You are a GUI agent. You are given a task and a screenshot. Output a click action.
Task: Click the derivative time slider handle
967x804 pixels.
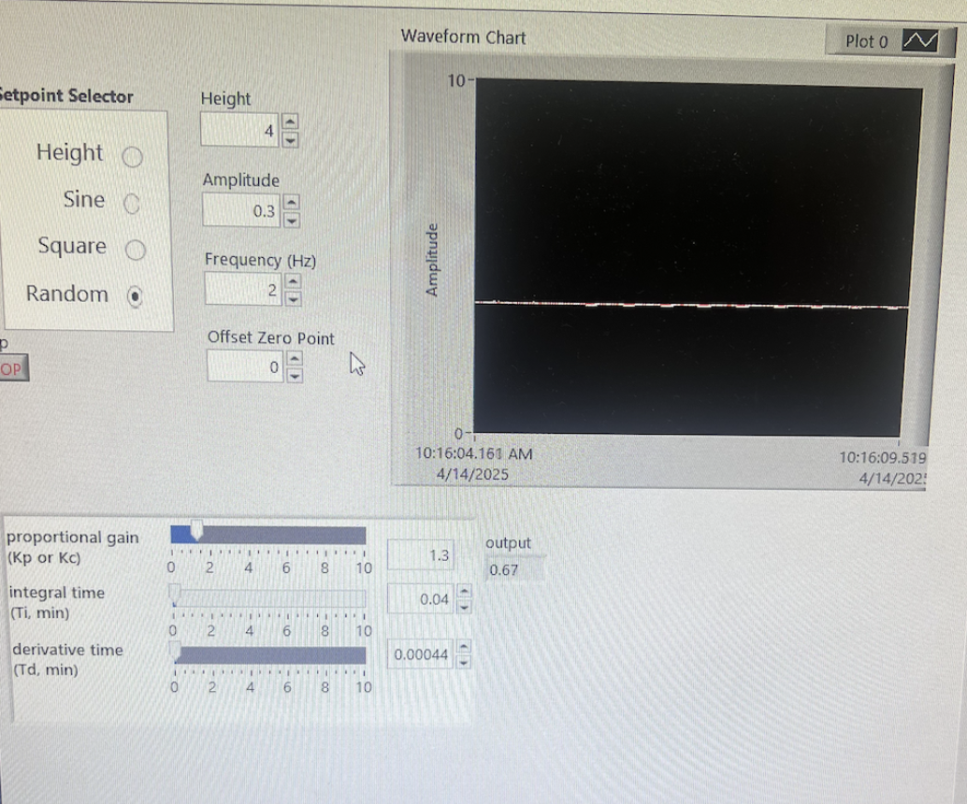click(x=175, y=652)
